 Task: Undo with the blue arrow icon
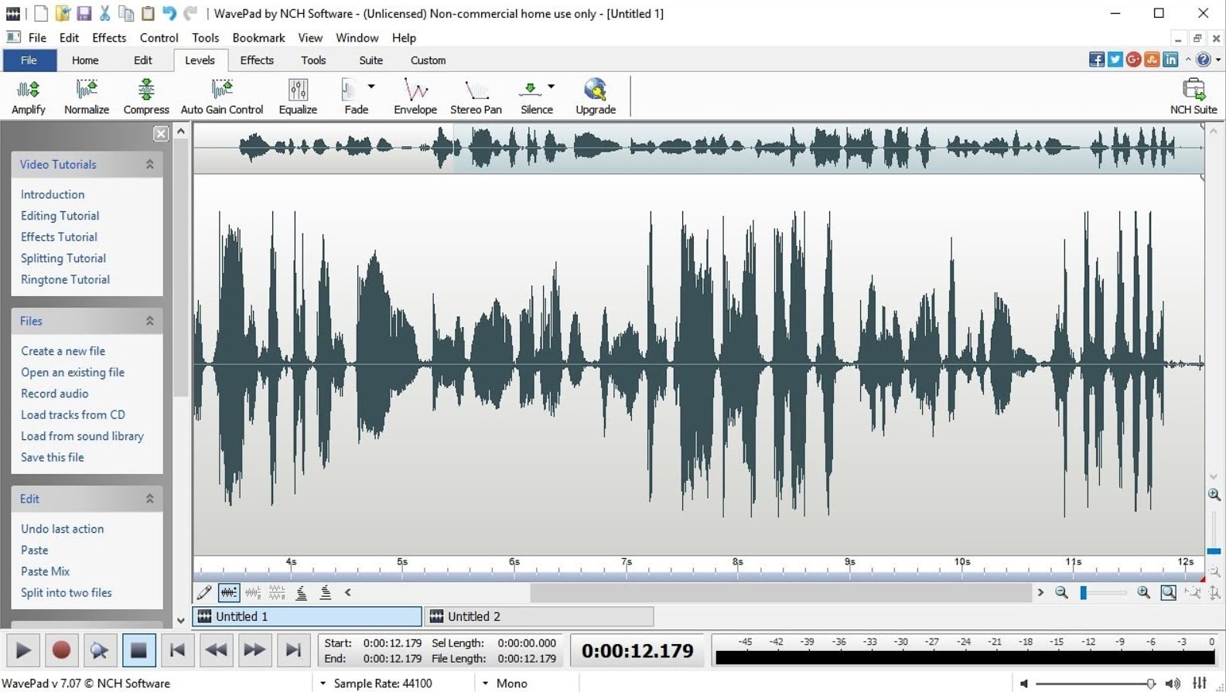point(169,13)
